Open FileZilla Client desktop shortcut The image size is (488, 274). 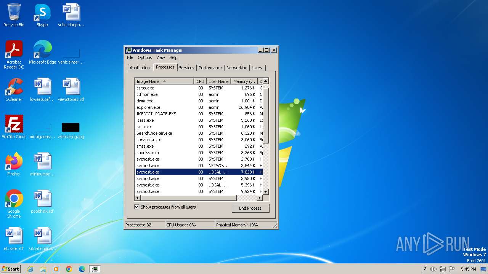pyautogui.click(x=14, y=127)
